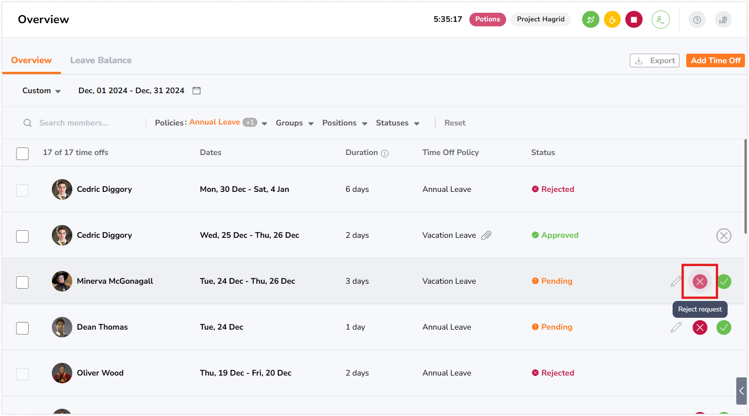The image size is (749, 416).
Task: Expand the Custom date range dropdown
Action: [41, 91]
